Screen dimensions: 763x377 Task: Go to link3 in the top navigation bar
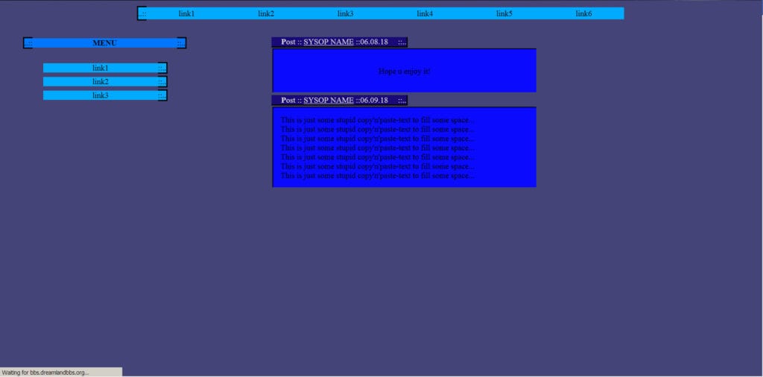[x=346, y=13]
